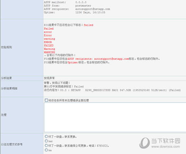Screen dimensions: 186x154
Task: Click the '分析结果明细' row label
Action: click(x=9, y=89)
